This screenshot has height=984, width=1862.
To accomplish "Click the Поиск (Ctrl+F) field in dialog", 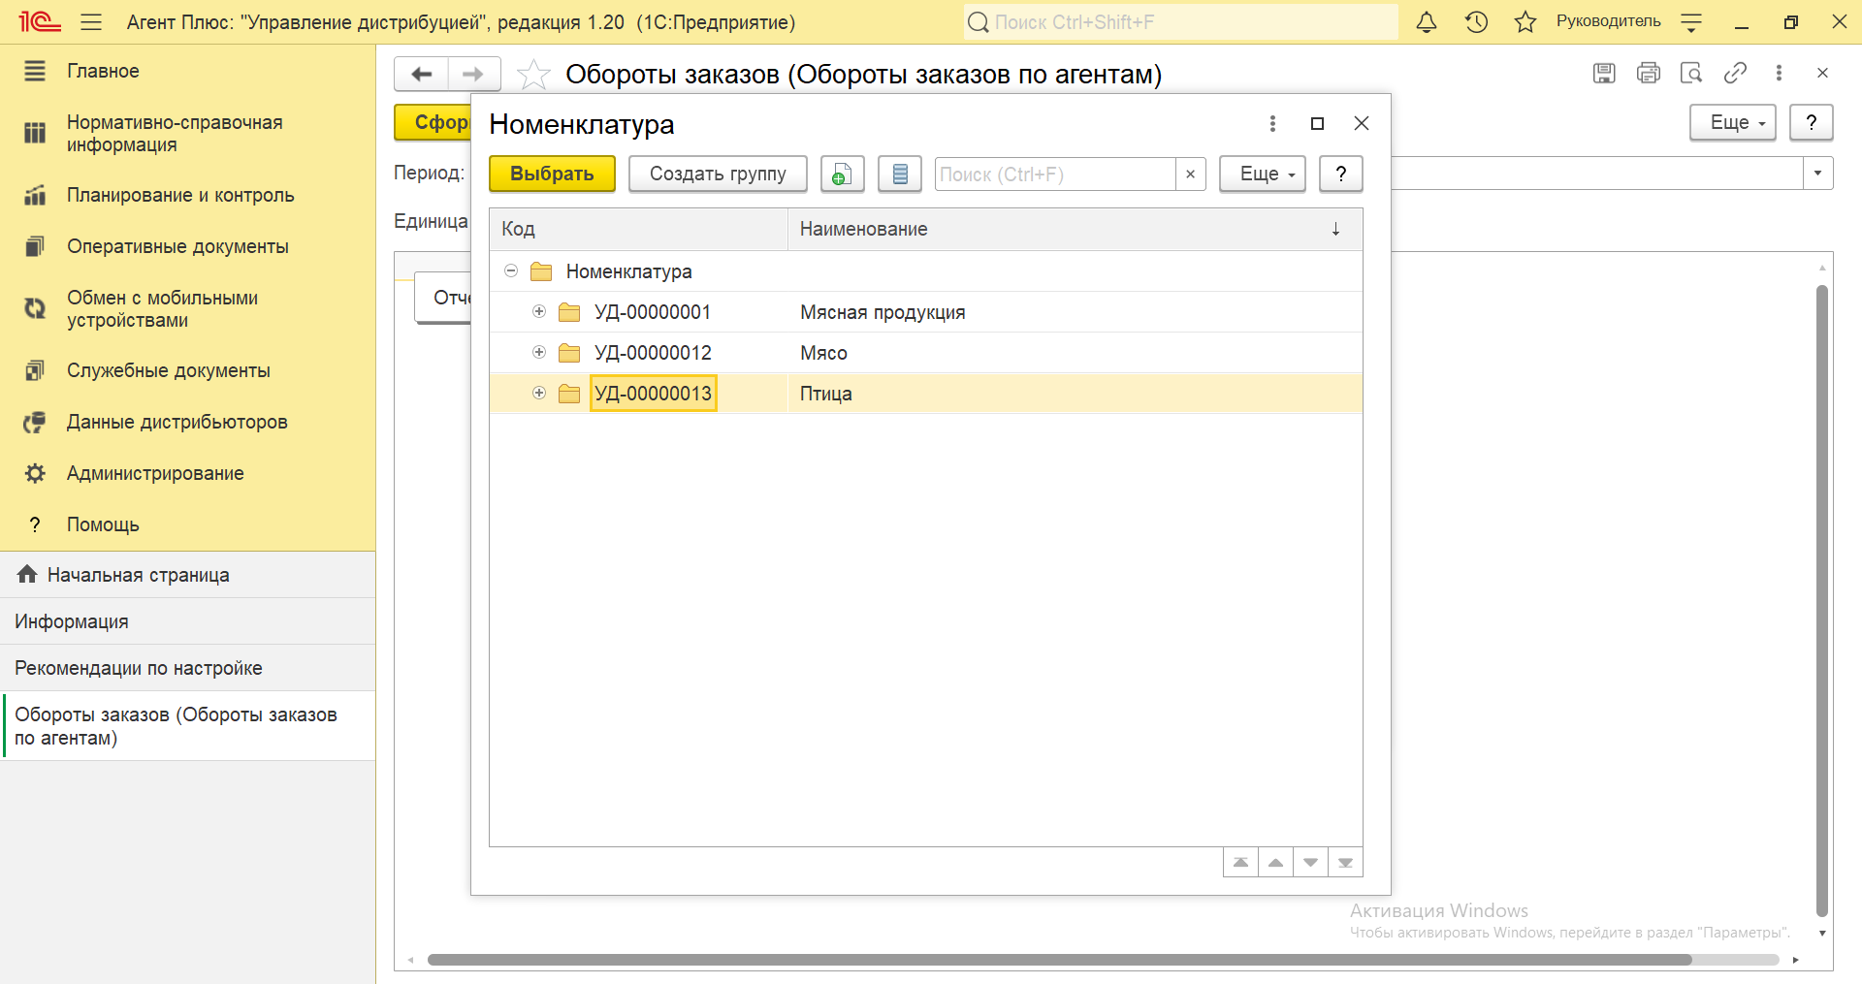I will click(1054, 175).
